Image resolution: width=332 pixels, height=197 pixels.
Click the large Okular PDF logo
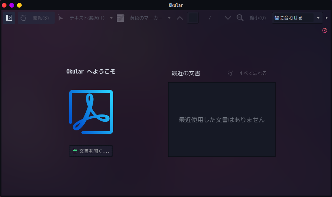91,112
